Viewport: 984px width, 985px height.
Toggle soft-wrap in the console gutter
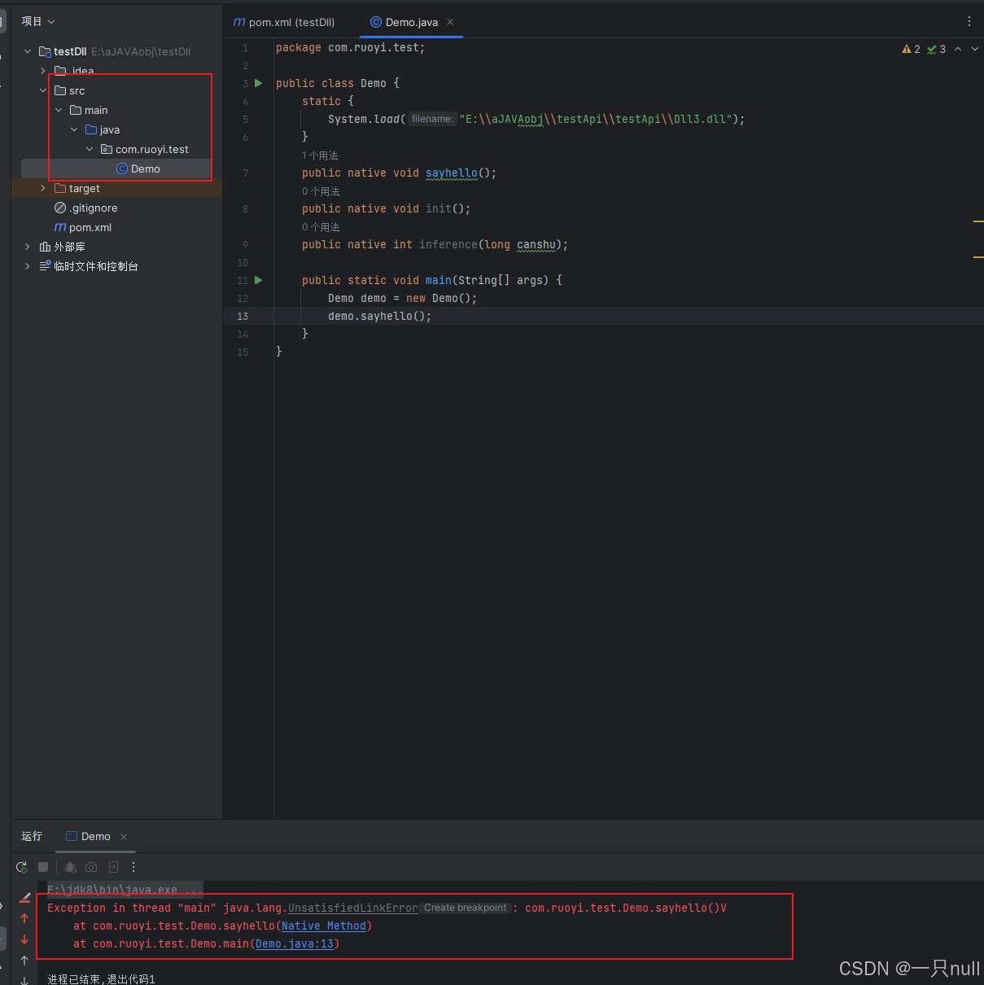tap(24, 895)
